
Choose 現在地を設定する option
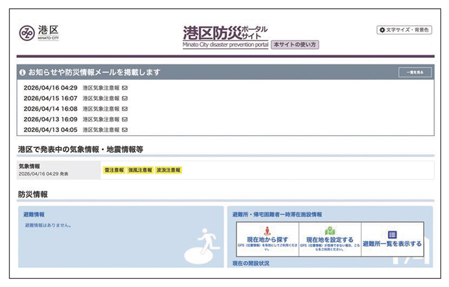click(x=330, y=239)
